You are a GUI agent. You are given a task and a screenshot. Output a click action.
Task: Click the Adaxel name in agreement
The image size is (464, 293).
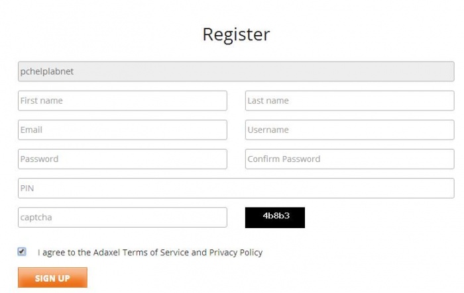click(x=106, y=253)
